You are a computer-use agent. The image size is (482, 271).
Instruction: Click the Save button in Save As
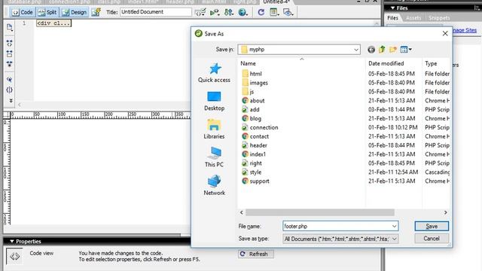[432, 226]
